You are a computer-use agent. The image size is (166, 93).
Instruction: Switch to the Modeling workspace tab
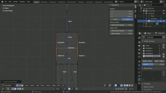click(44, 2)
